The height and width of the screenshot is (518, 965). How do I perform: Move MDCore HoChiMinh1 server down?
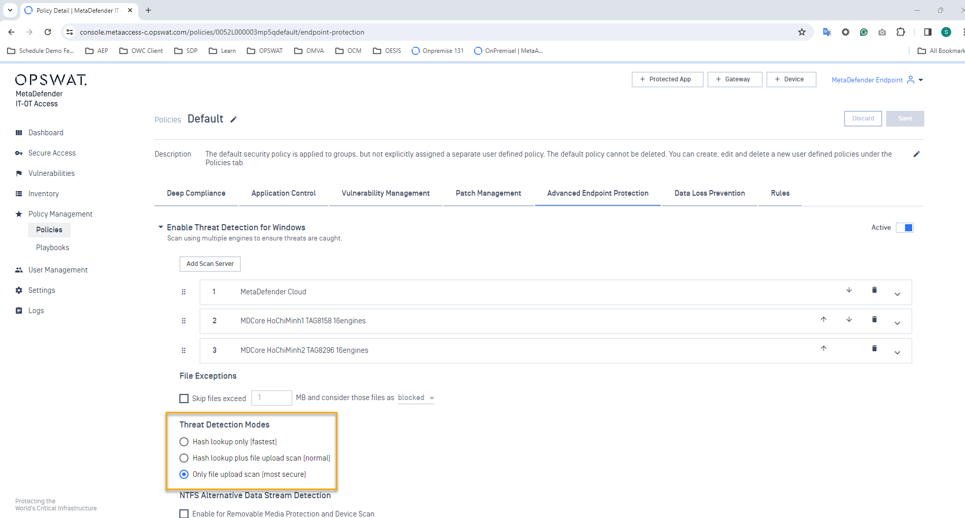[x=849, y=319]
